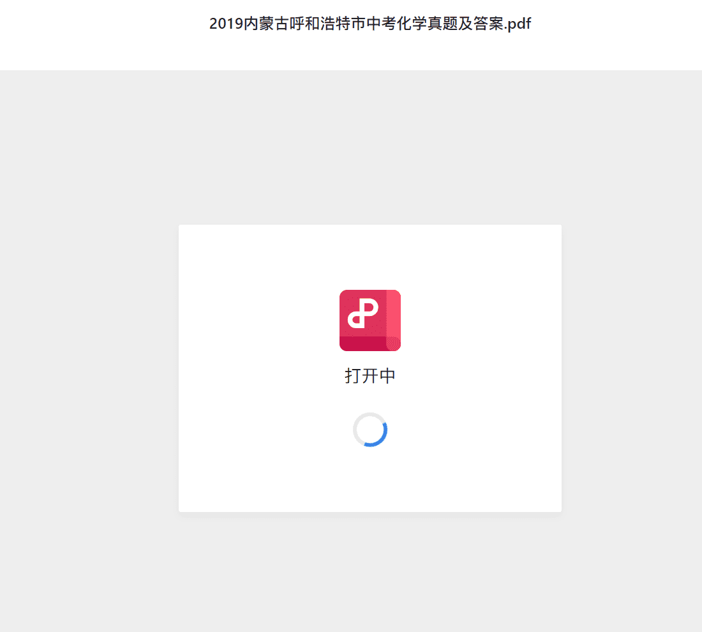
Task: Click the curled page corner on the PDF icon
Action: tap(394, 343)
